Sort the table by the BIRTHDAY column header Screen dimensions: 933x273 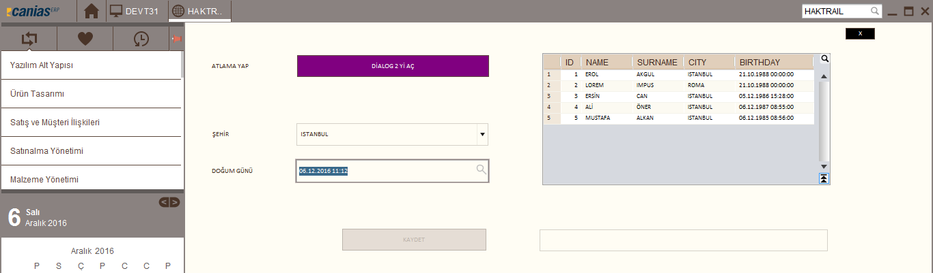772,62
